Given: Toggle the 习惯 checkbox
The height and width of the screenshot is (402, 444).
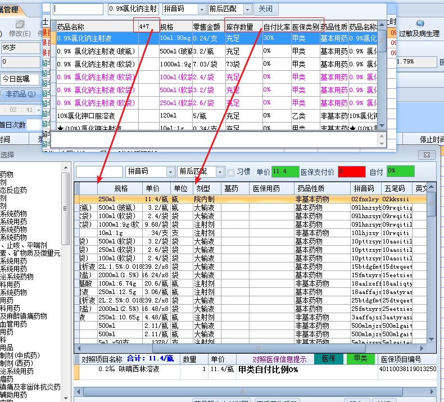Looking at the screenshot, I should (x=231, y=172).
